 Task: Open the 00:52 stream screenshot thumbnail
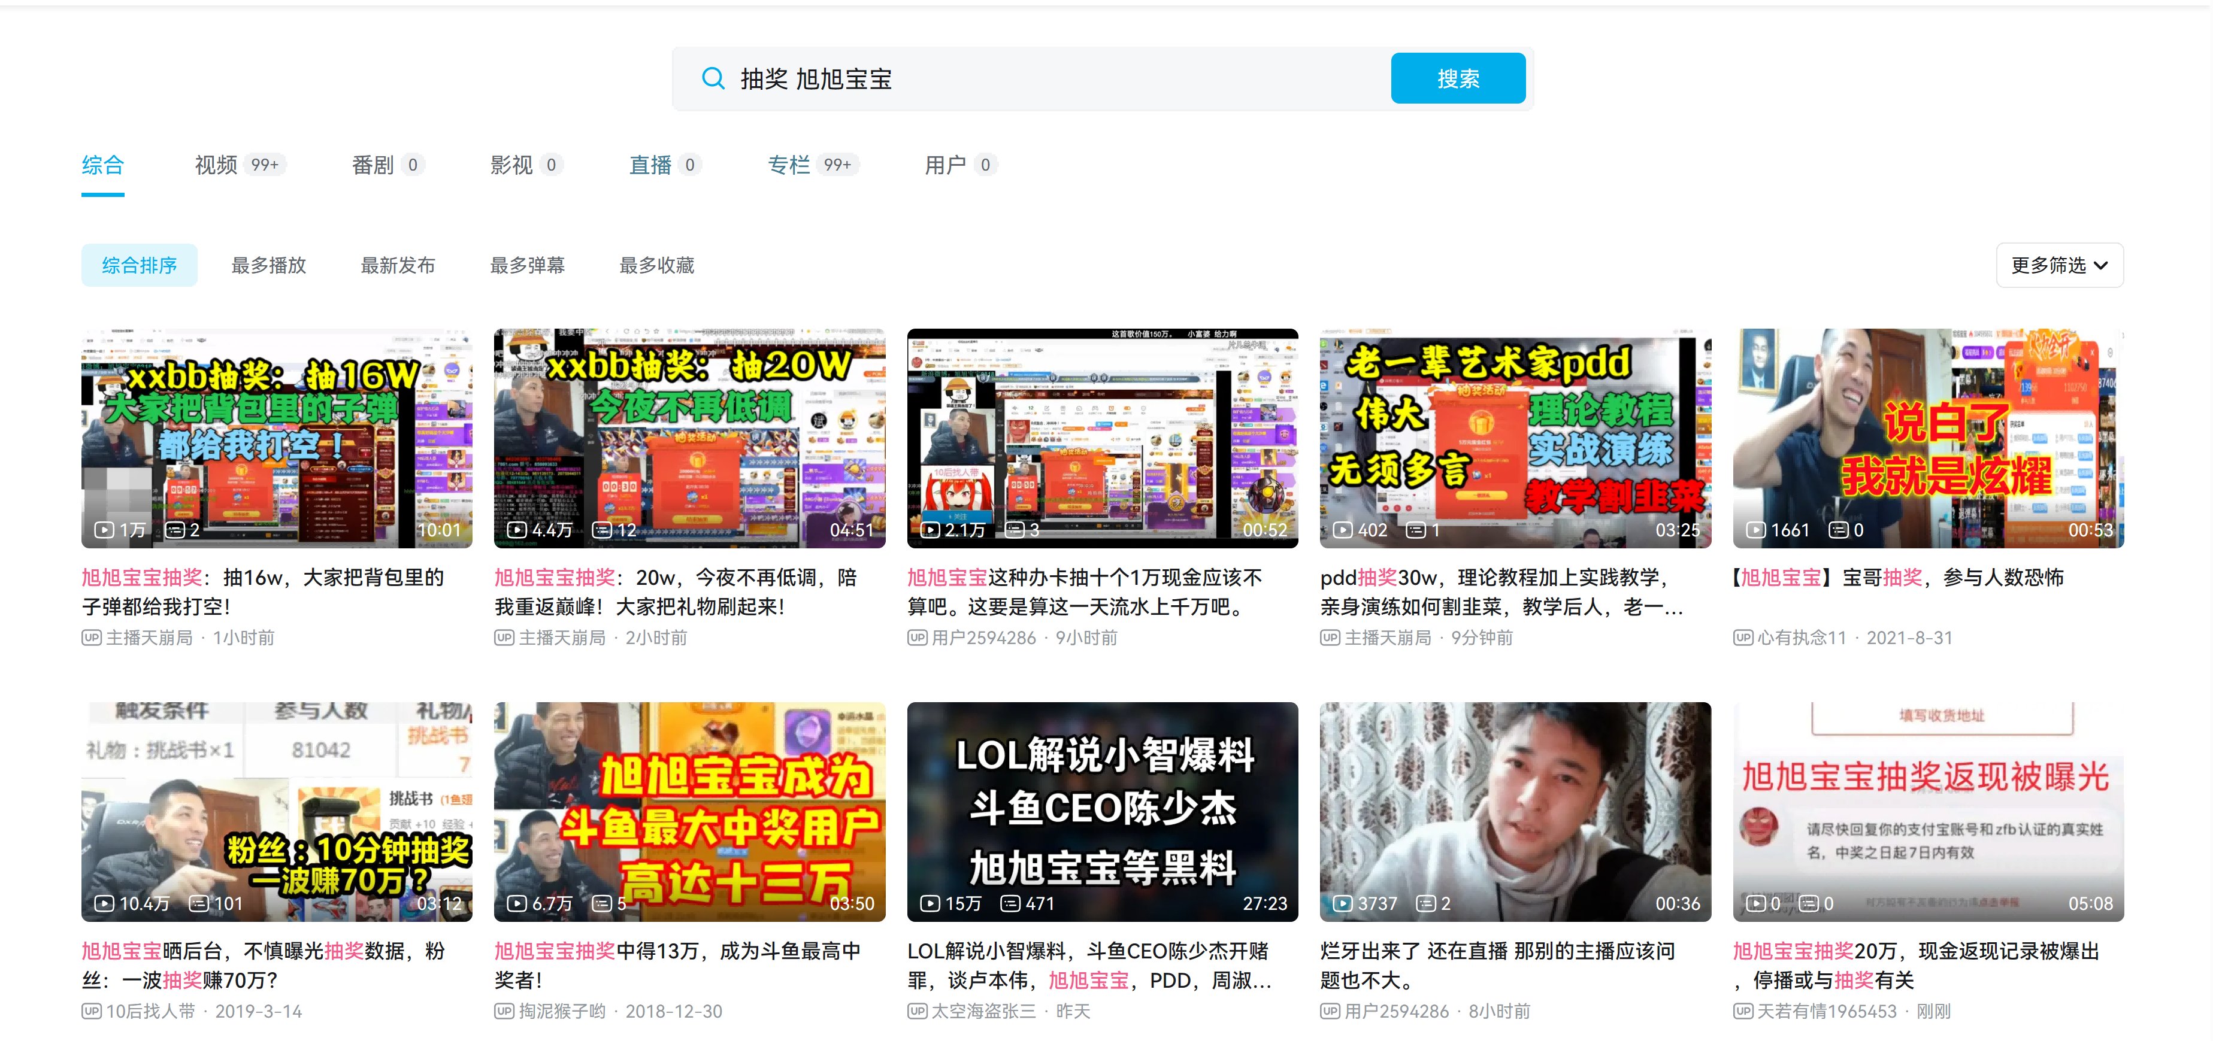tap(1102, 438)
